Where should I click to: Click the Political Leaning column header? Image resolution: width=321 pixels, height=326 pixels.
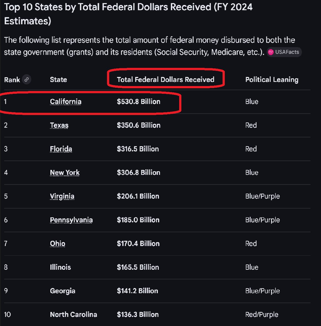(x=272, y=80)
